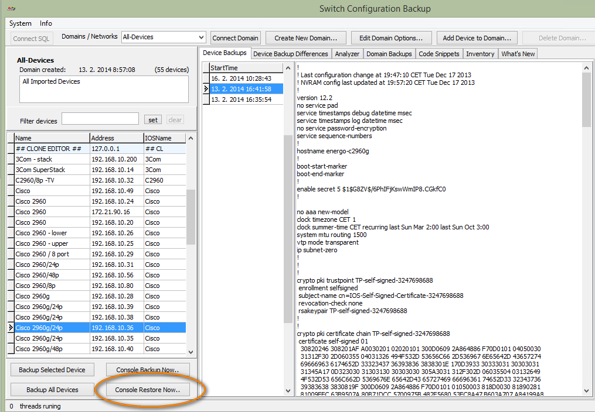
Task: Open the Analyzer tab
Action: pos(347,54)
